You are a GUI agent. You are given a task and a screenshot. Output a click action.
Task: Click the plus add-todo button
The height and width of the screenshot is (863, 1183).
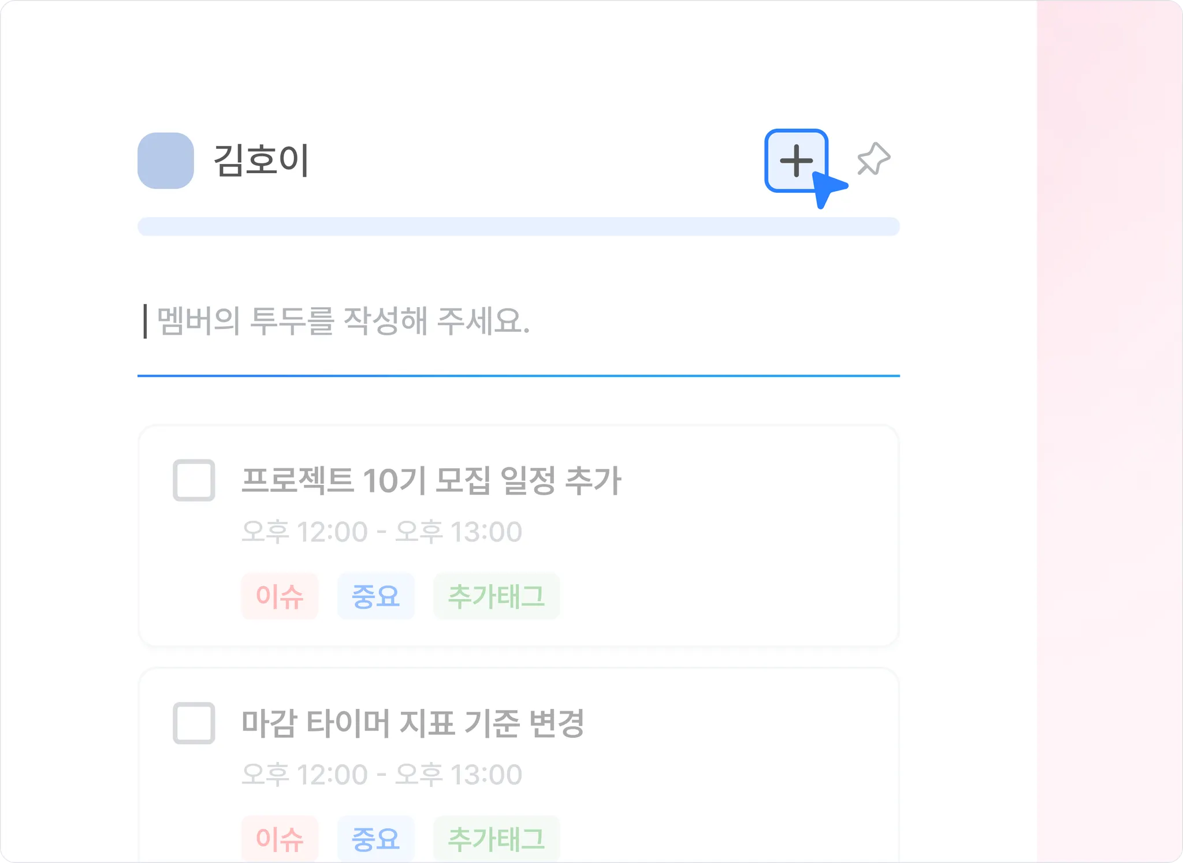coord(795,160)
